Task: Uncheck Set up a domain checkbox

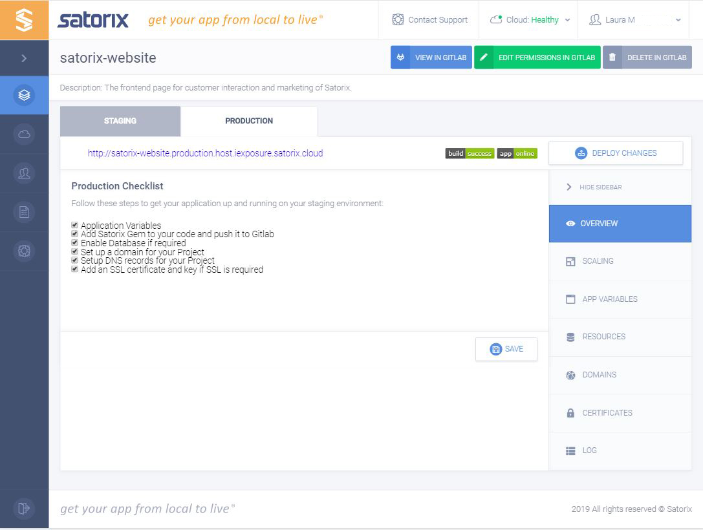Action: 75,251
